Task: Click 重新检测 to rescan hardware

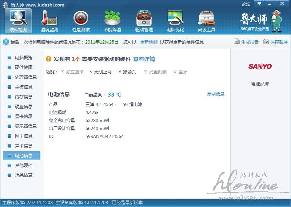Action: [x=149, y=42]
